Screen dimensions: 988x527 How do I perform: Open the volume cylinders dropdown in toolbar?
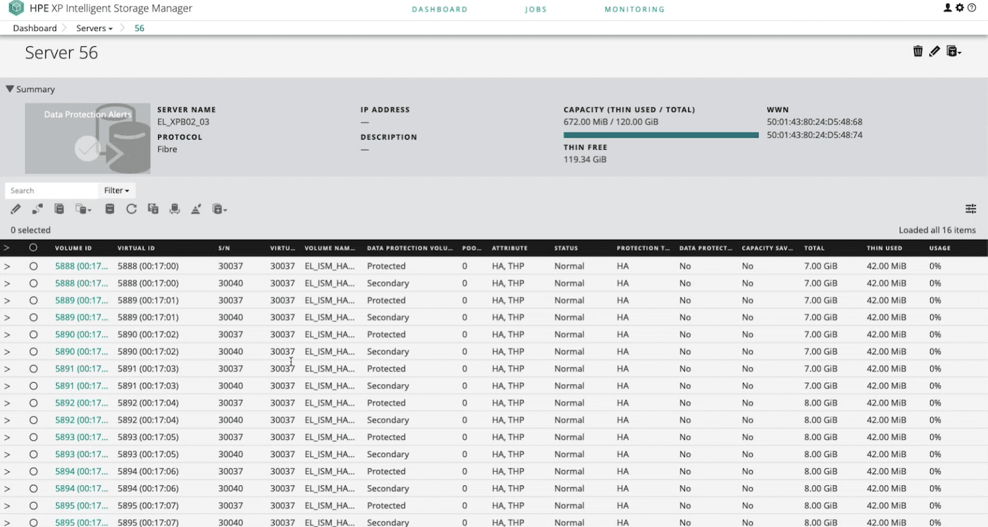pyautogui.click(x=84, y=209)
